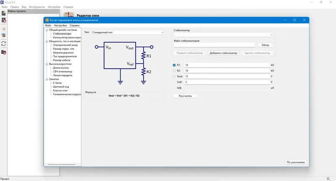
Task: Click the Файл стабилизаторов path field
Action: [x=214, y=45]
